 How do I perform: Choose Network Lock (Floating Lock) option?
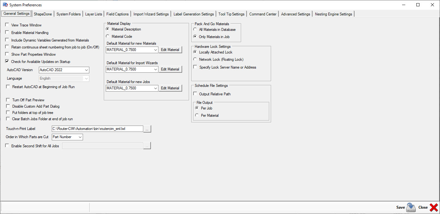tap(195, 59)
